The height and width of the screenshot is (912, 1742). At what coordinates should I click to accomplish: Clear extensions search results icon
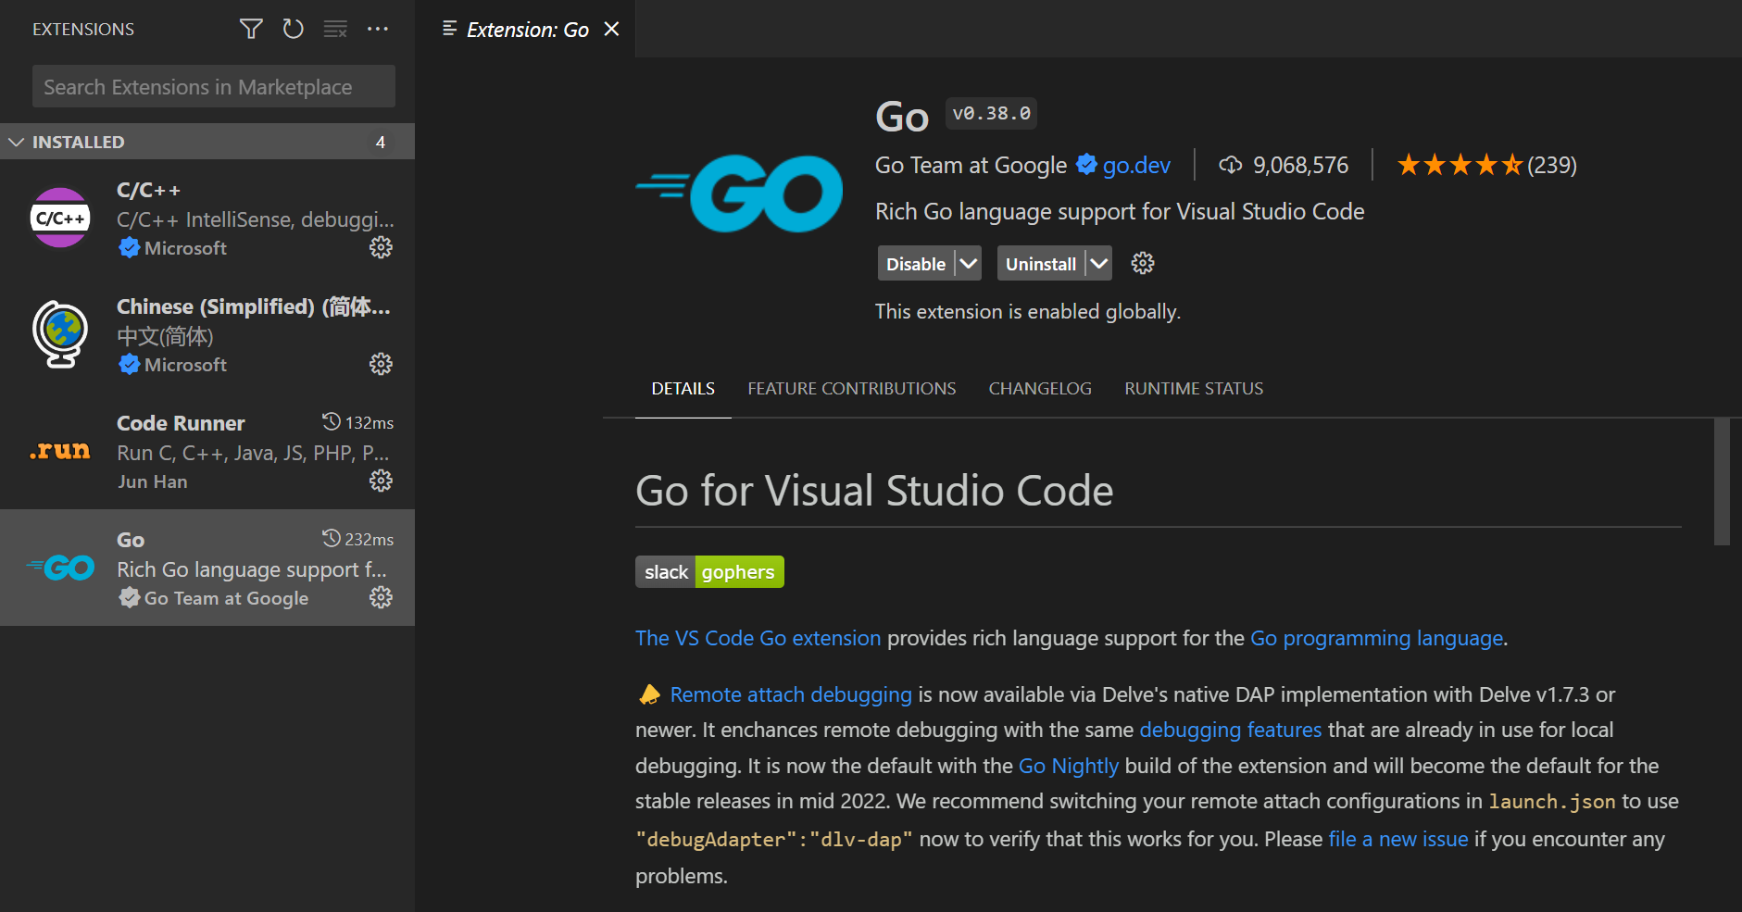pyautogui.click(x=335, y=29)
